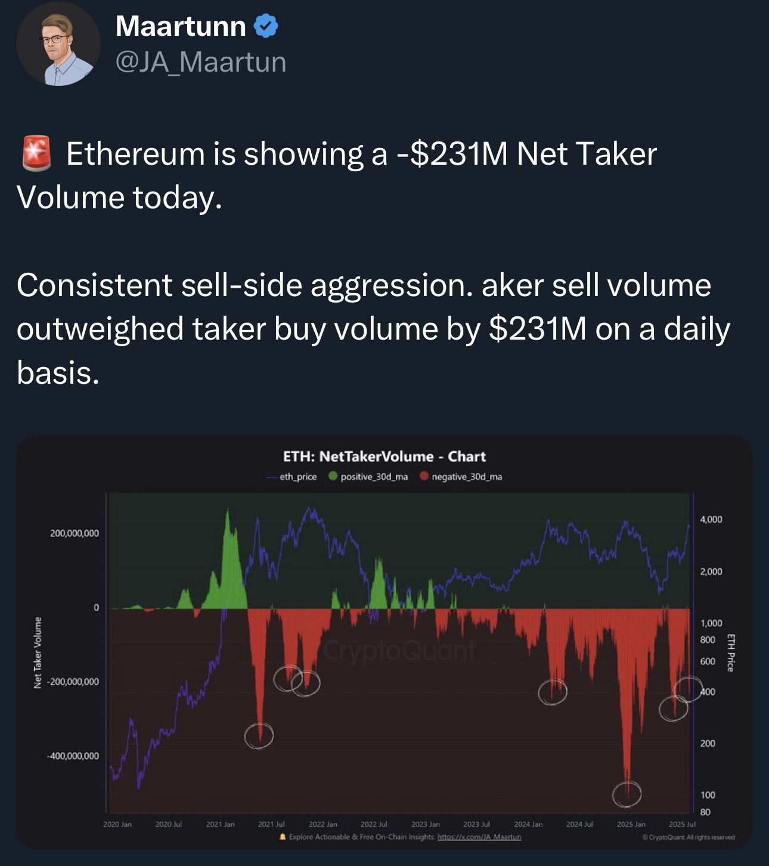Click the red siren emoji
This screenshot has width=769, height=866.
coord(36,153)
